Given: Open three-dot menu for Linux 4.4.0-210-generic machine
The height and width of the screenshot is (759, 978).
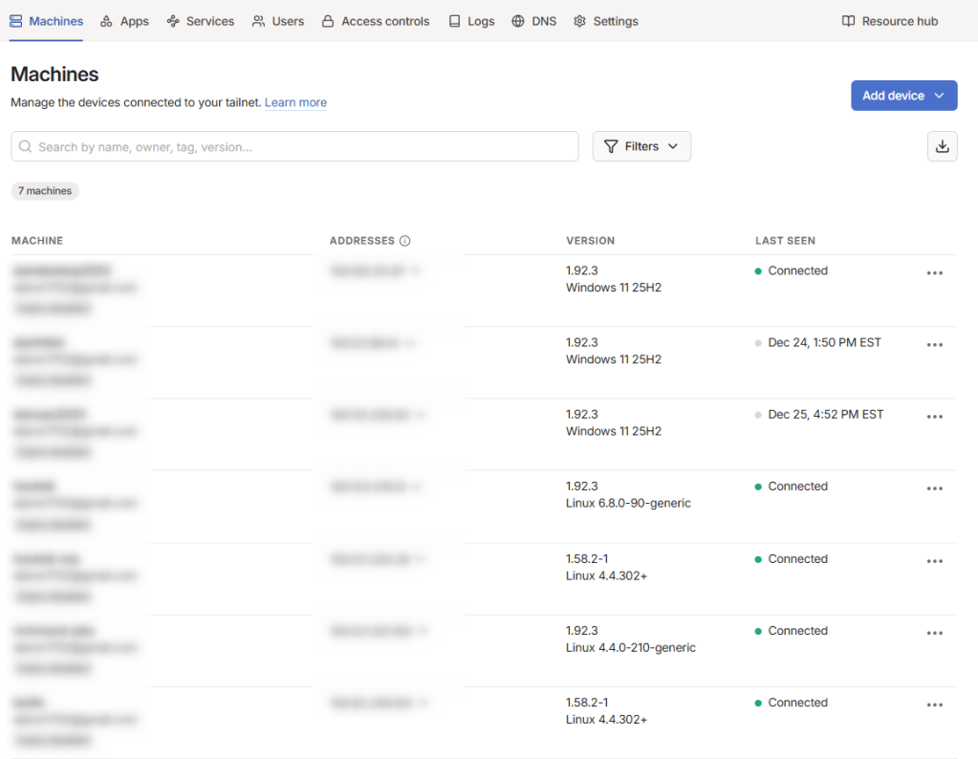Looking at the screenshot, I should 934,633.
